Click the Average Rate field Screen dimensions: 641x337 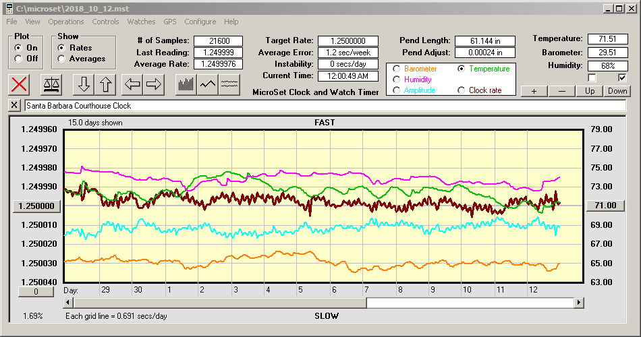[219, 64]
